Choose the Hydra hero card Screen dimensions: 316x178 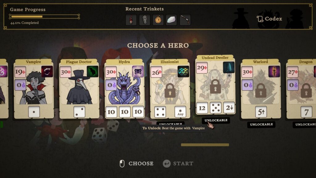coord(124,89)
